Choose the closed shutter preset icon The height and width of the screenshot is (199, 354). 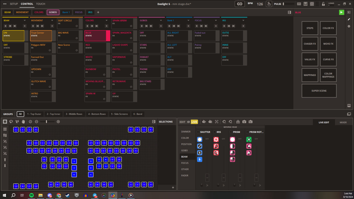200,146
